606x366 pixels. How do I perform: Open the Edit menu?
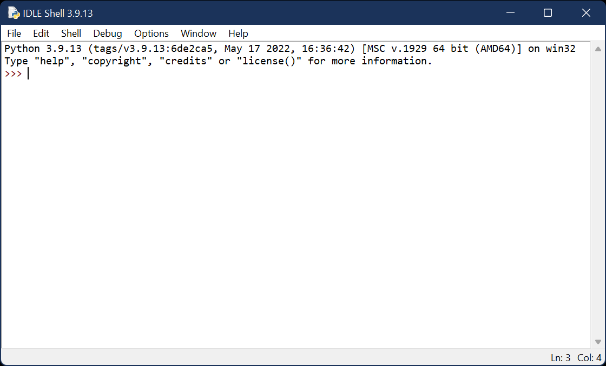click(41, 34)
